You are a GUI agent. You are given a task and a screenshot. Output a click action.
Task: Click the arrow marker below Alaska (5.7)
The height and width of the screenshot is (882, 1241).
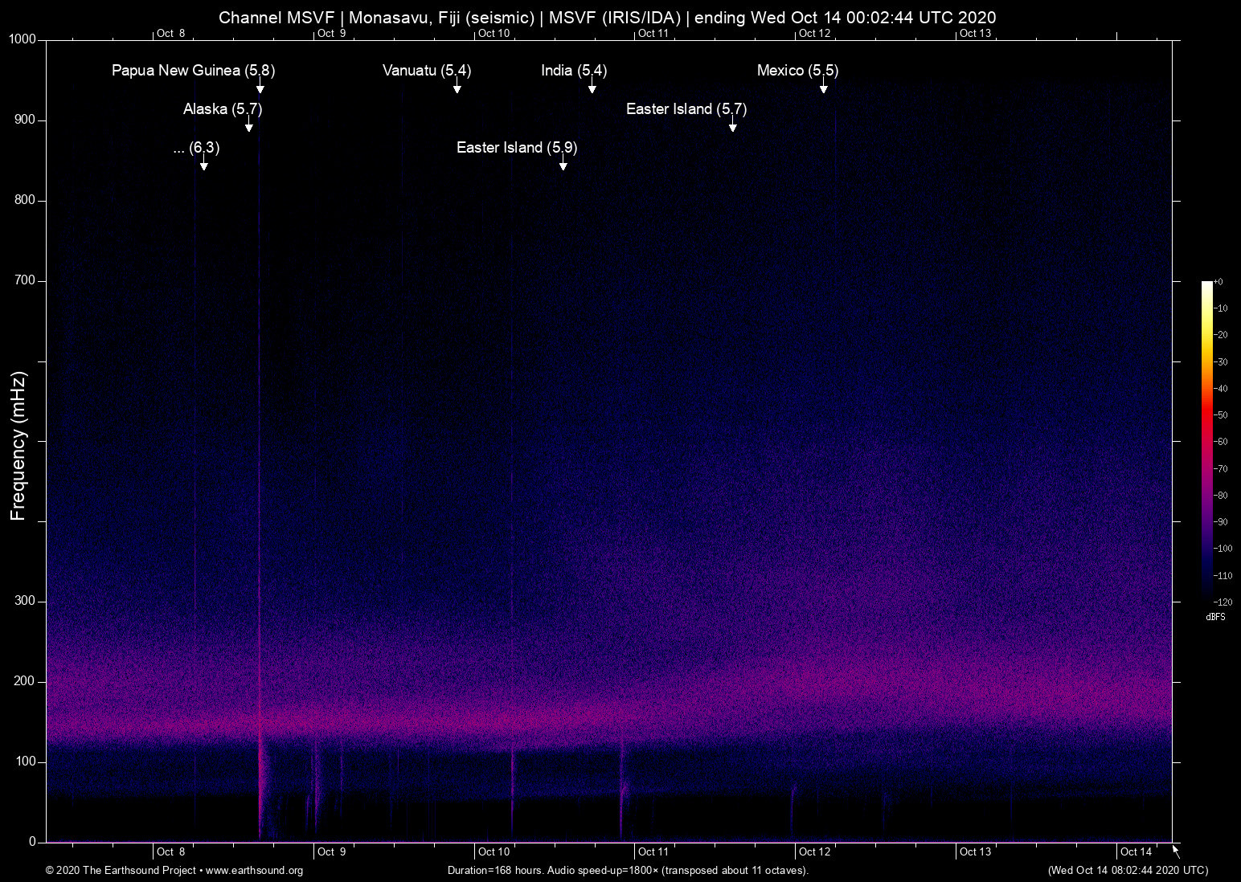coord(249,127)
